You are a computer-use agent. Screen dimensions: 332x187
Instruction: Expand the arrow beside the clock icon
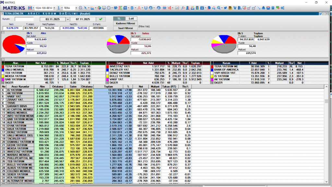pos(112,8)
